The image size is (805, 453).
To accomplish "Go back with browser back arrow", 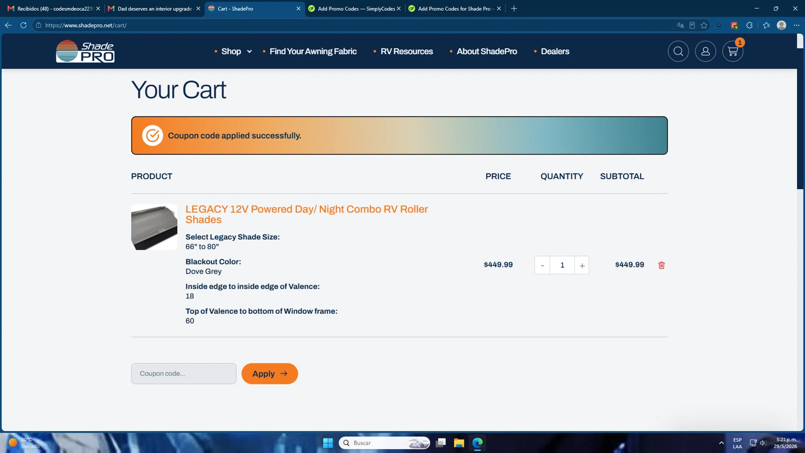I will (8, 25).
